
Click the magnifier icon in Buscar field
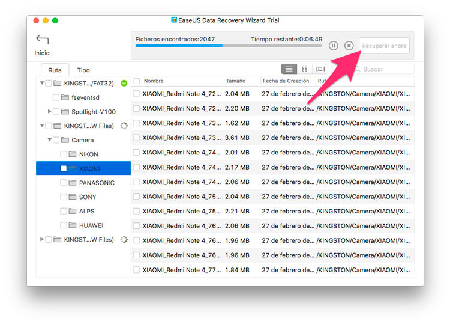coord(358,69)
